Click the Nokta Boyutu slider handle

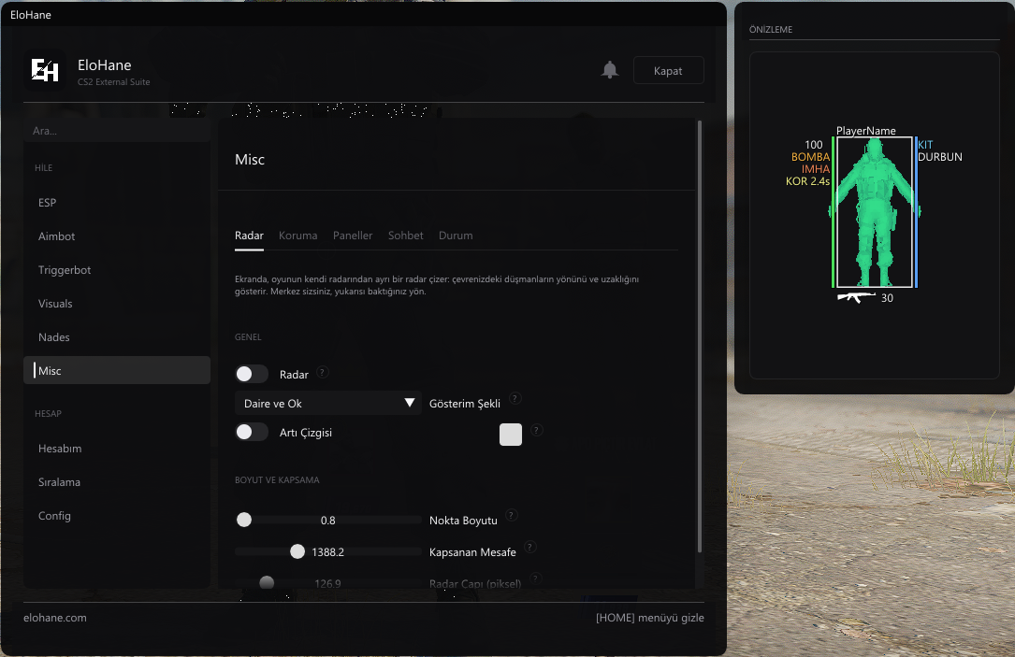coord(244,520)
